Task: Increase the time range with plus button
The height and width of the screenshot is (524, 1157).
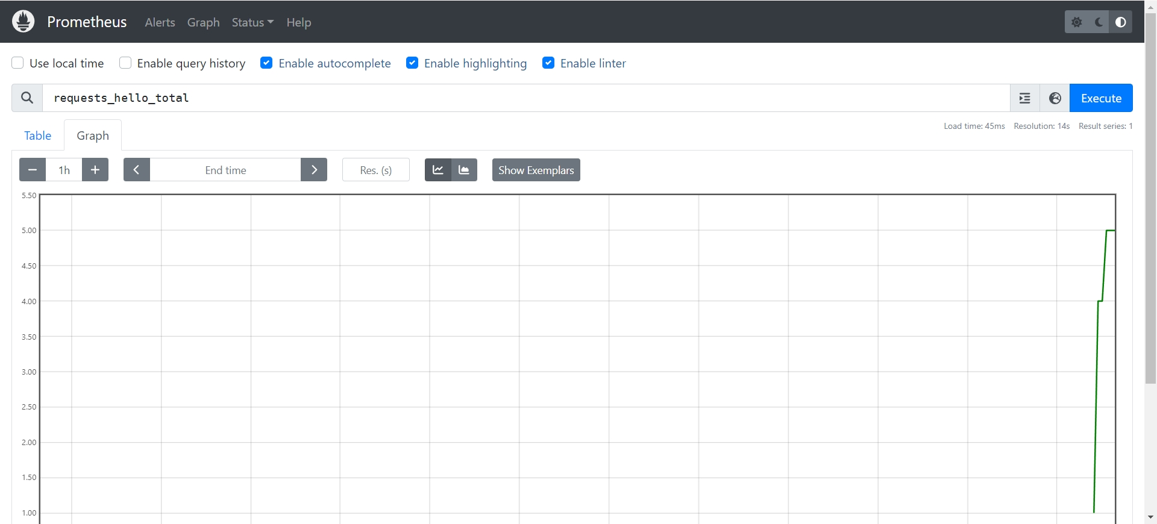Action: 95,170
